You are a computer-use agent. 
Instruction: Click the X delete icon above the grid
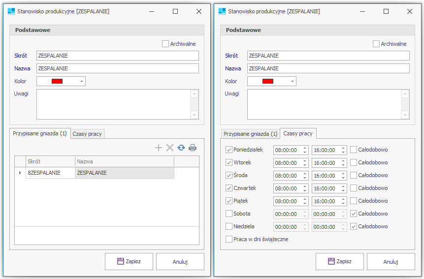pyautogui.click(x=170, y=148)
